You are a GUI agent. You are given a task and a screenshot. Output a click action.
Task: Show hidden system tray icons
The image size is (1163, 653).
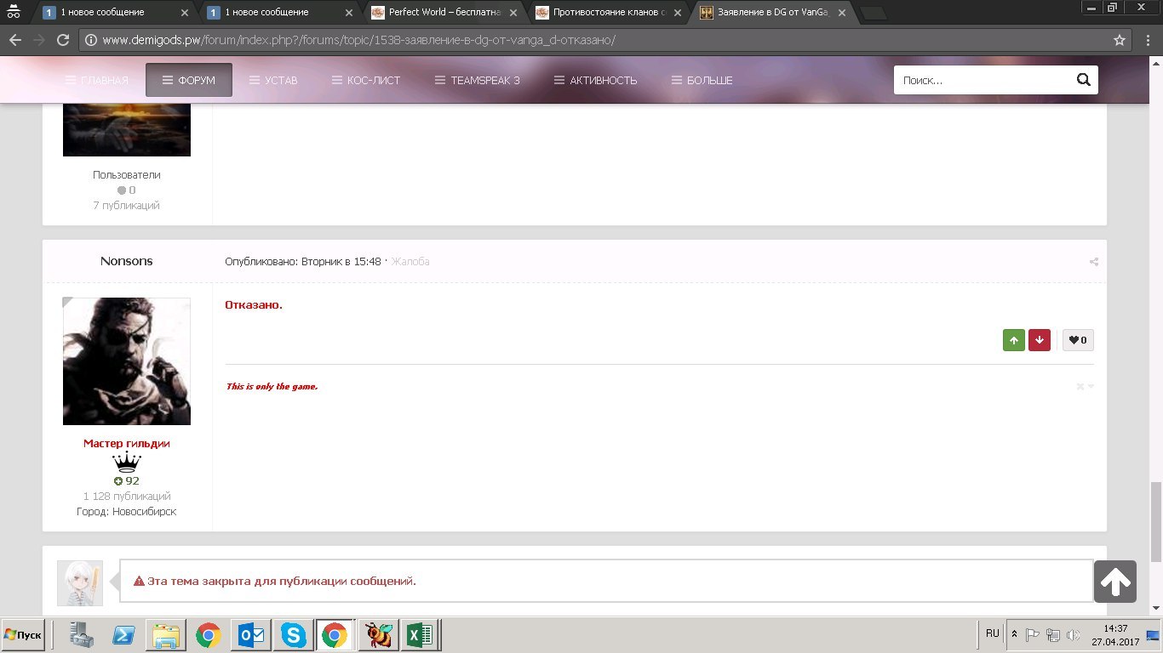[x=1014, y=634]
